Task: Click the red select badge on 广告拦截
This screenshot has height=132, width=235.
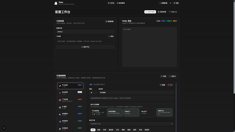Action: point(80,99)
